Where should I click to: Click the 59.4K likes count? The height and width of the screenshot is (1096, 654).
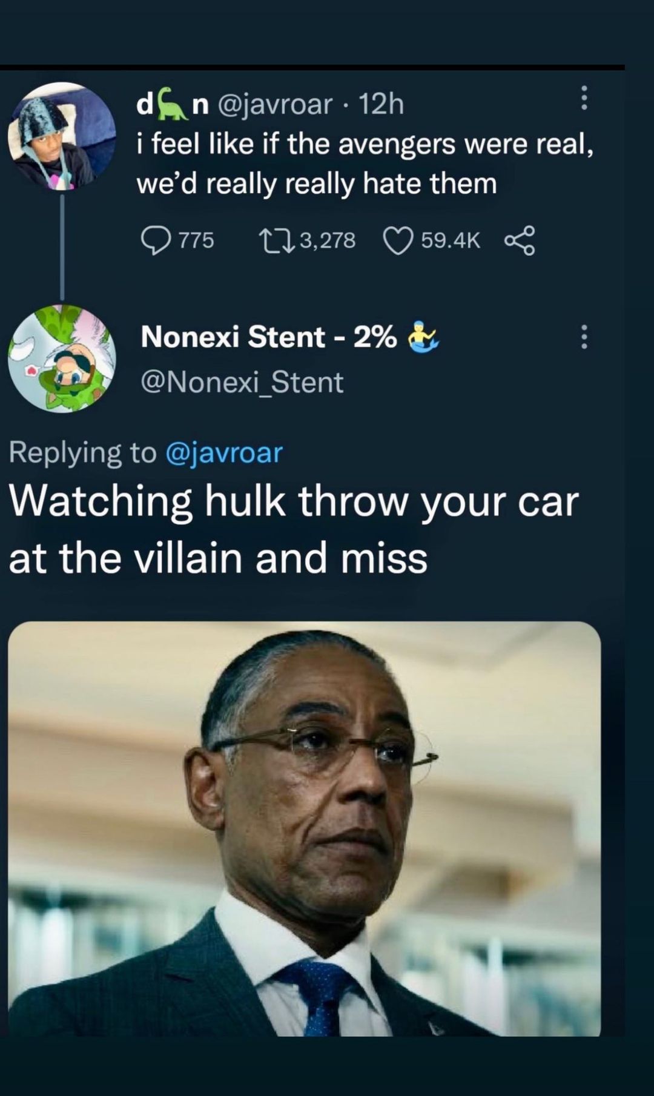coord(451,241)
